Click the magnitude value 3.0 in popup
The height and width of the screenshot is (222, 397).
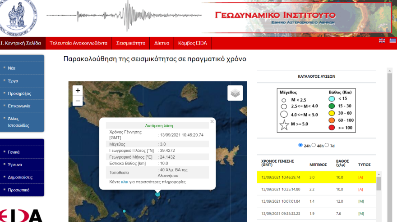pos(163,144)
